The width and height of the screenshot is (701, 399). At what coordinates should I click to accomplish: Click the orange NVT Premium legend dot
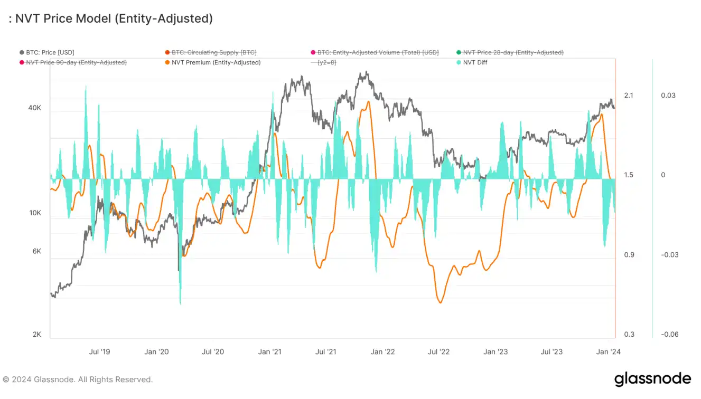click(167, 62)
